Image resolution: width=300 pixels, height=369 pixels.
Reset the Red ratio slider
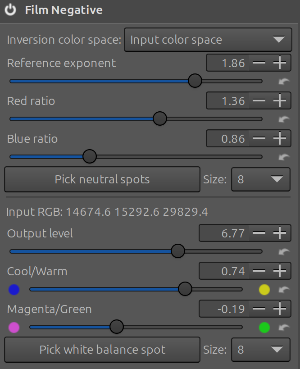(x=284, y=119)
